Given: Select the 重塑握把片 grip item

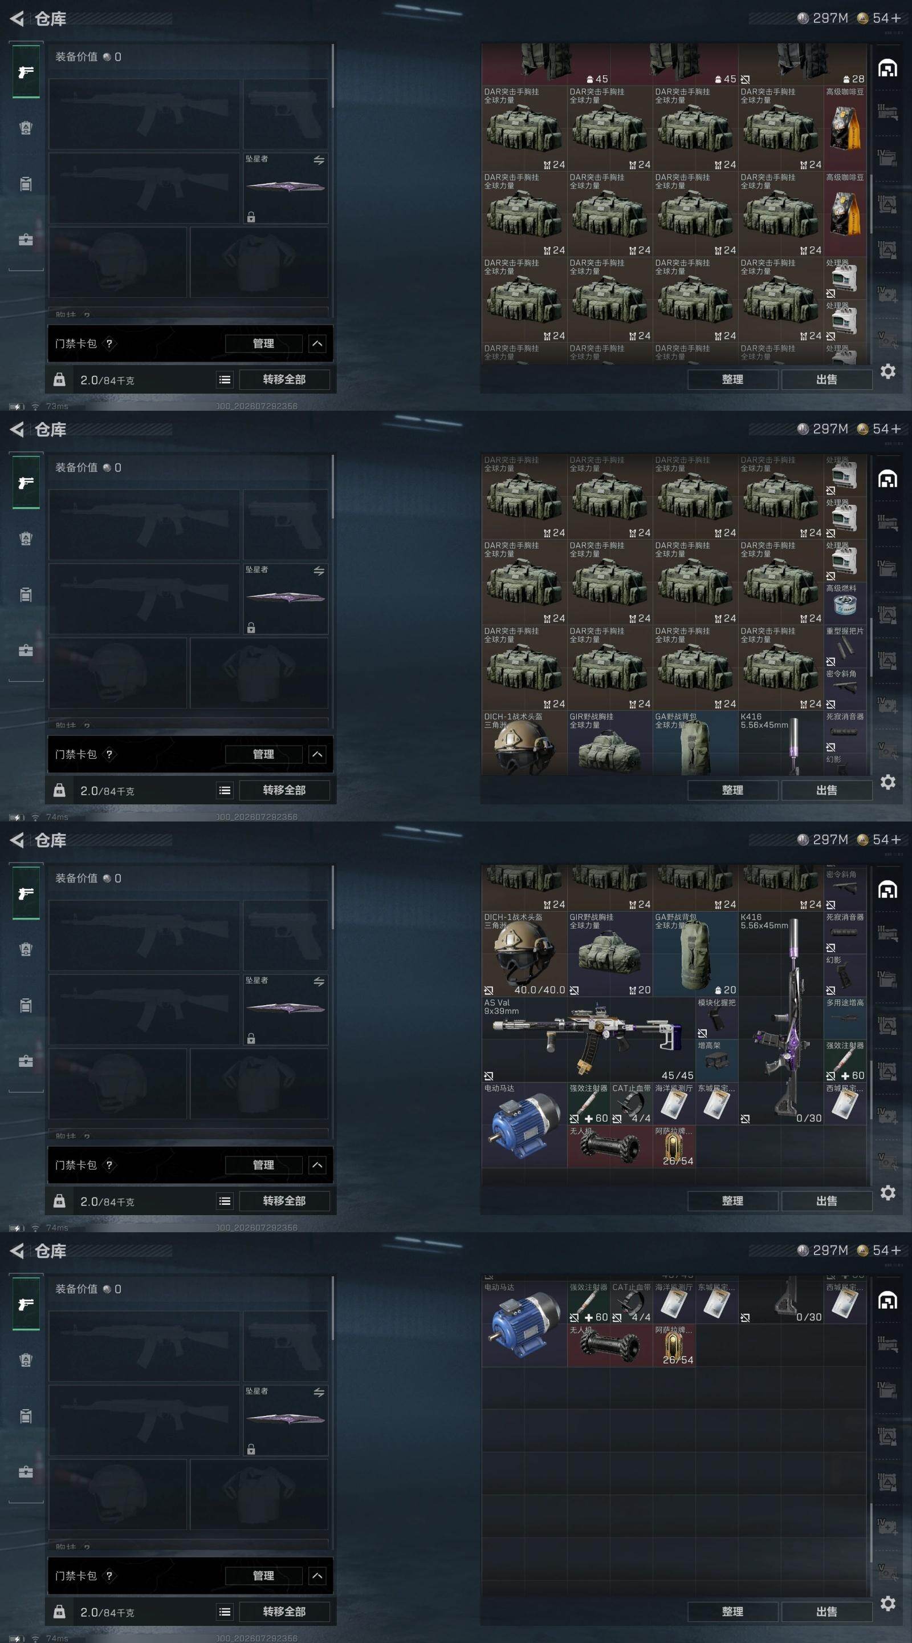Looking at the screenshot, I should coord(845,646).
